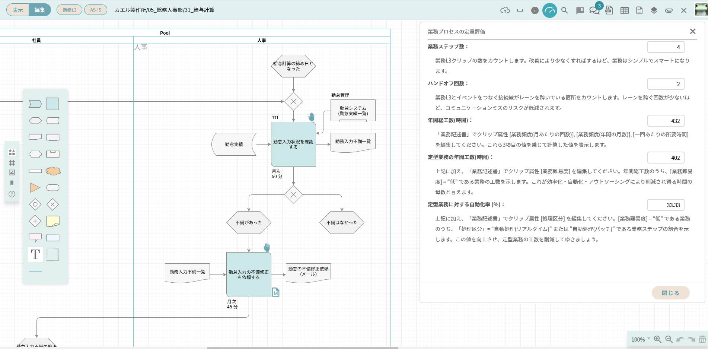Open the bookmark comment icon

[580, 10]
